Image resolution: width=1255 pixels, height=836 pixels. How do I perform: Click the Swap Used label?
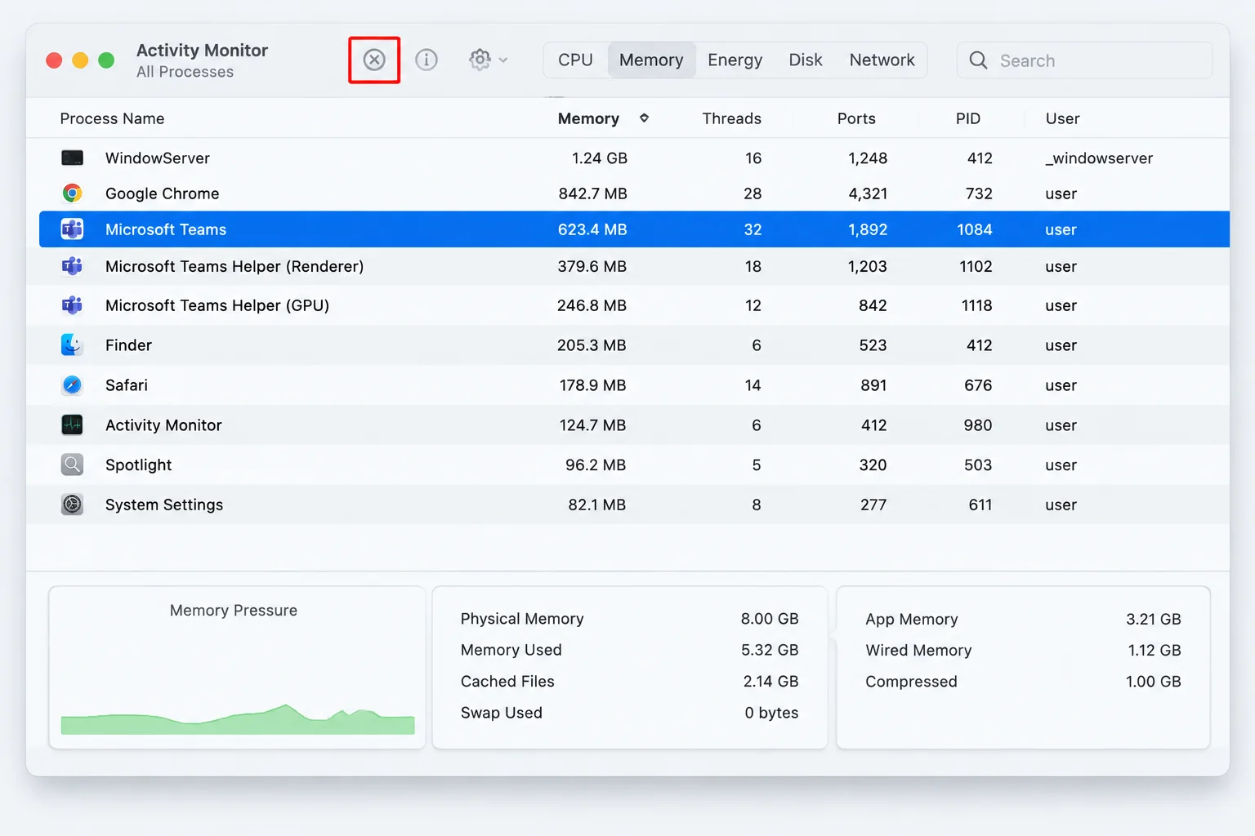click(502, 713)
